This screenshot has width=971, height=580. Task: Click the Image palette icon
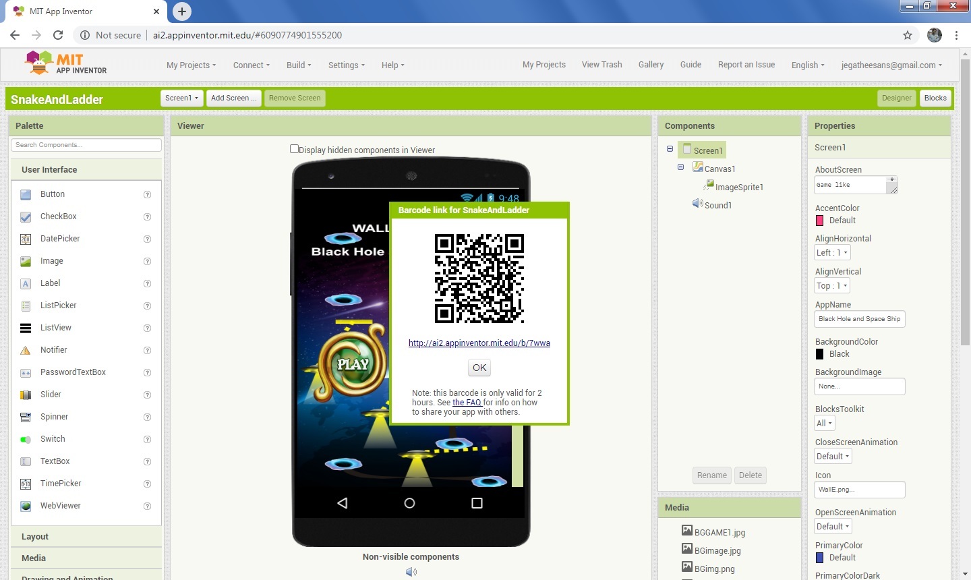point(26,261)
